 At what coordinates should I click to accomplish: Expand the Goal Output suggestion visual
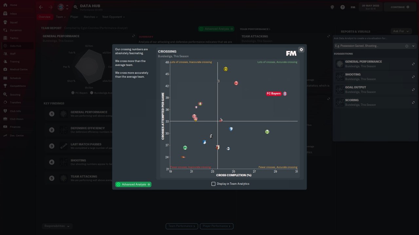click(x=413, y=90)
